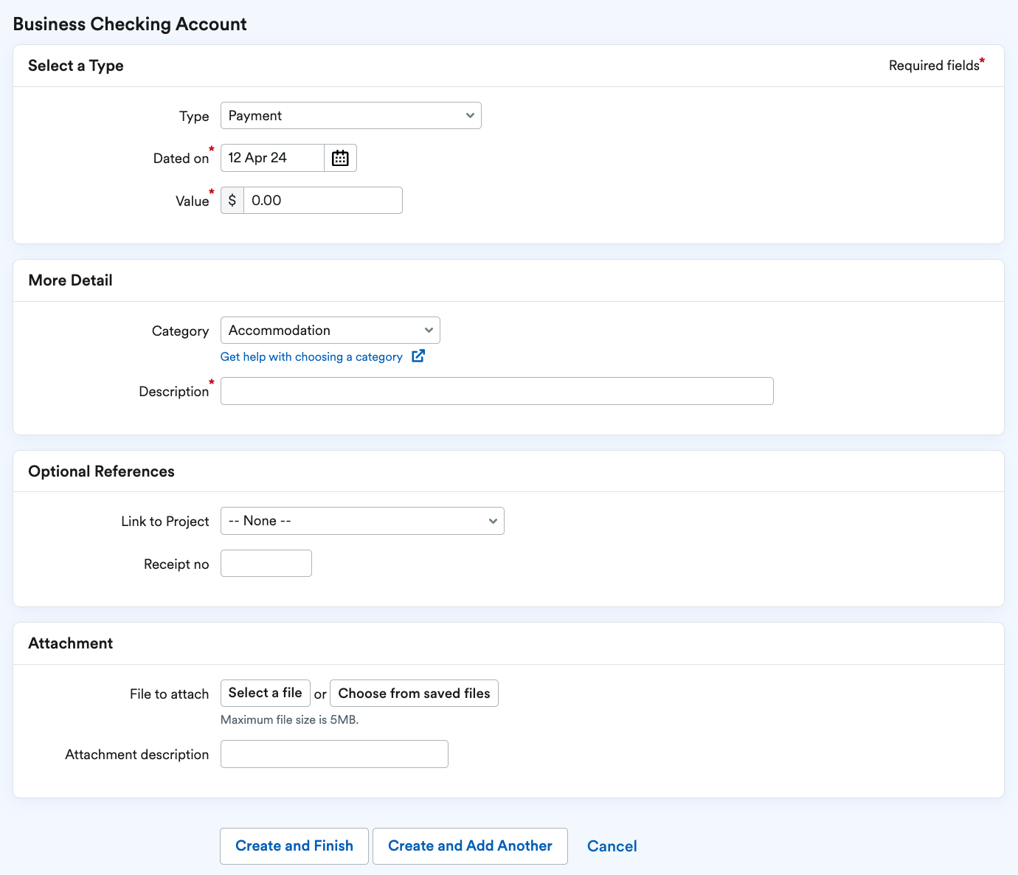Click the Create and Add Another button
Screen dimensions: 1018x875
click(470, 846)
